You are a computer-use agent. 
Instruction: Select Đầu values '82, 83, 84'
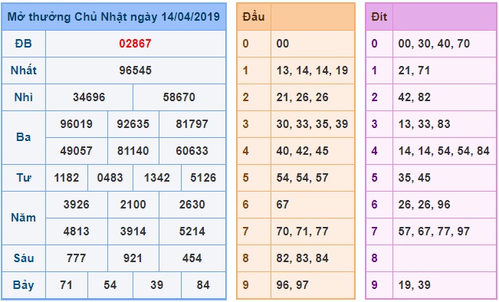click(302, 258)
